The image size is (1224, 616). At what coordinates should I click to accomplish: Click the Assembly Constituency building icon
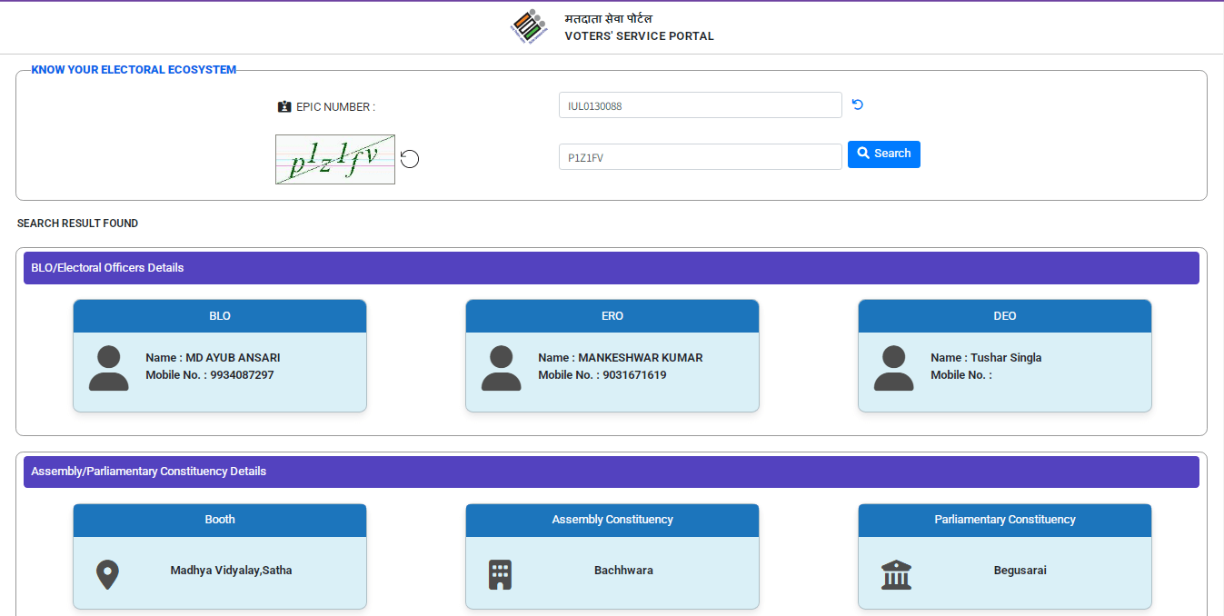[x=501, y=574]
